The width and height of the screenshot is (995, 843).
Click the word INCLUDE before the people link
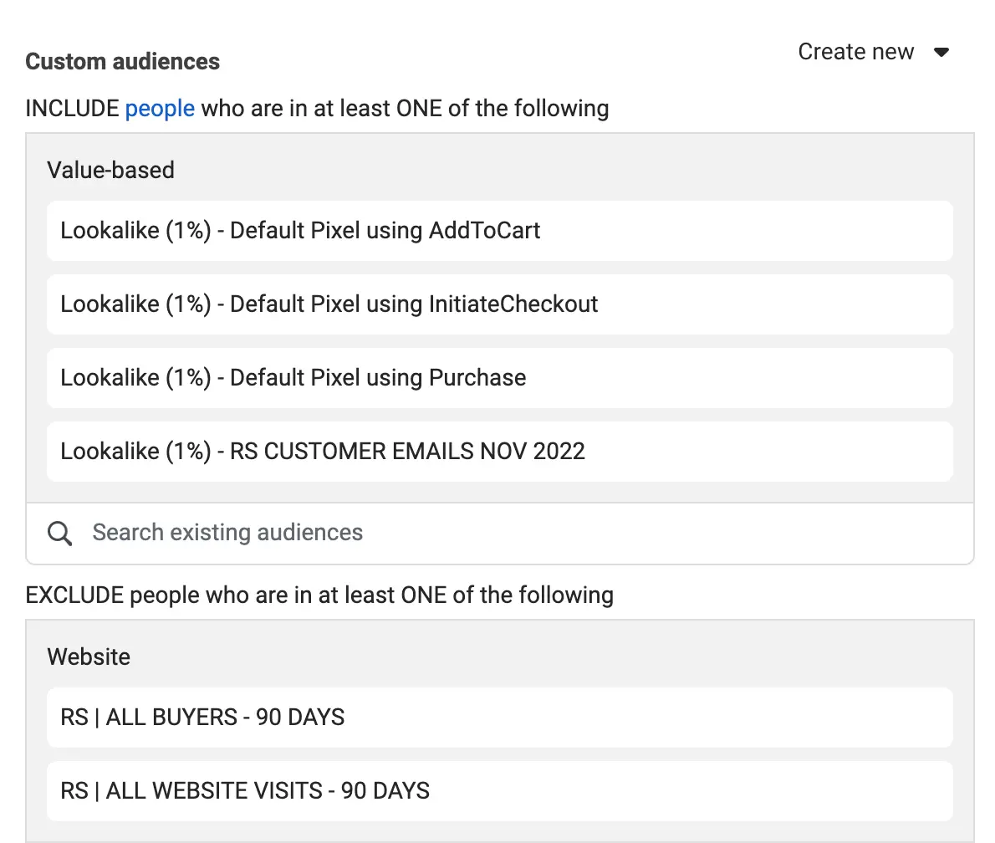(72, 108)
